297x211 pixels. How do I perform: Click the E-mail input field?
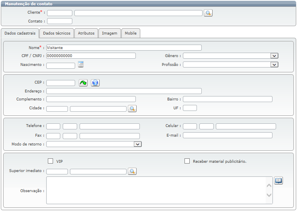point(227,135)
